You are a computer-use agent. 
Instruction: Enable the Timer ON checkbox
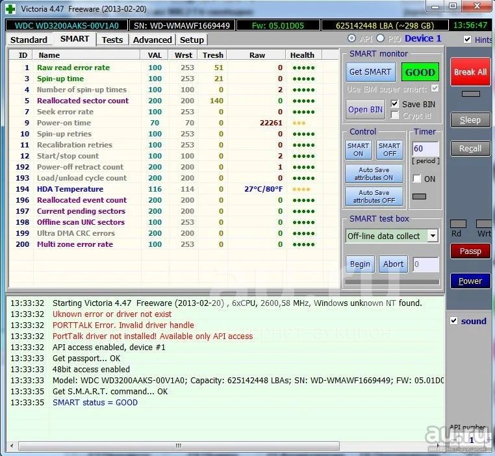(417, 179)
